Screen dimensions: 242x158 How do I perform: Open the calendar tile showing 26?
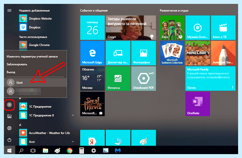point(92,28)
